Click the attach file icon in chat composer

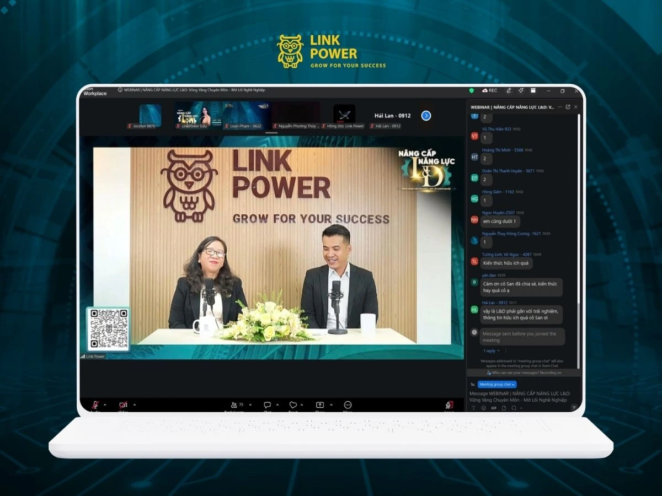pyautogui.click(x=504, y=408)
